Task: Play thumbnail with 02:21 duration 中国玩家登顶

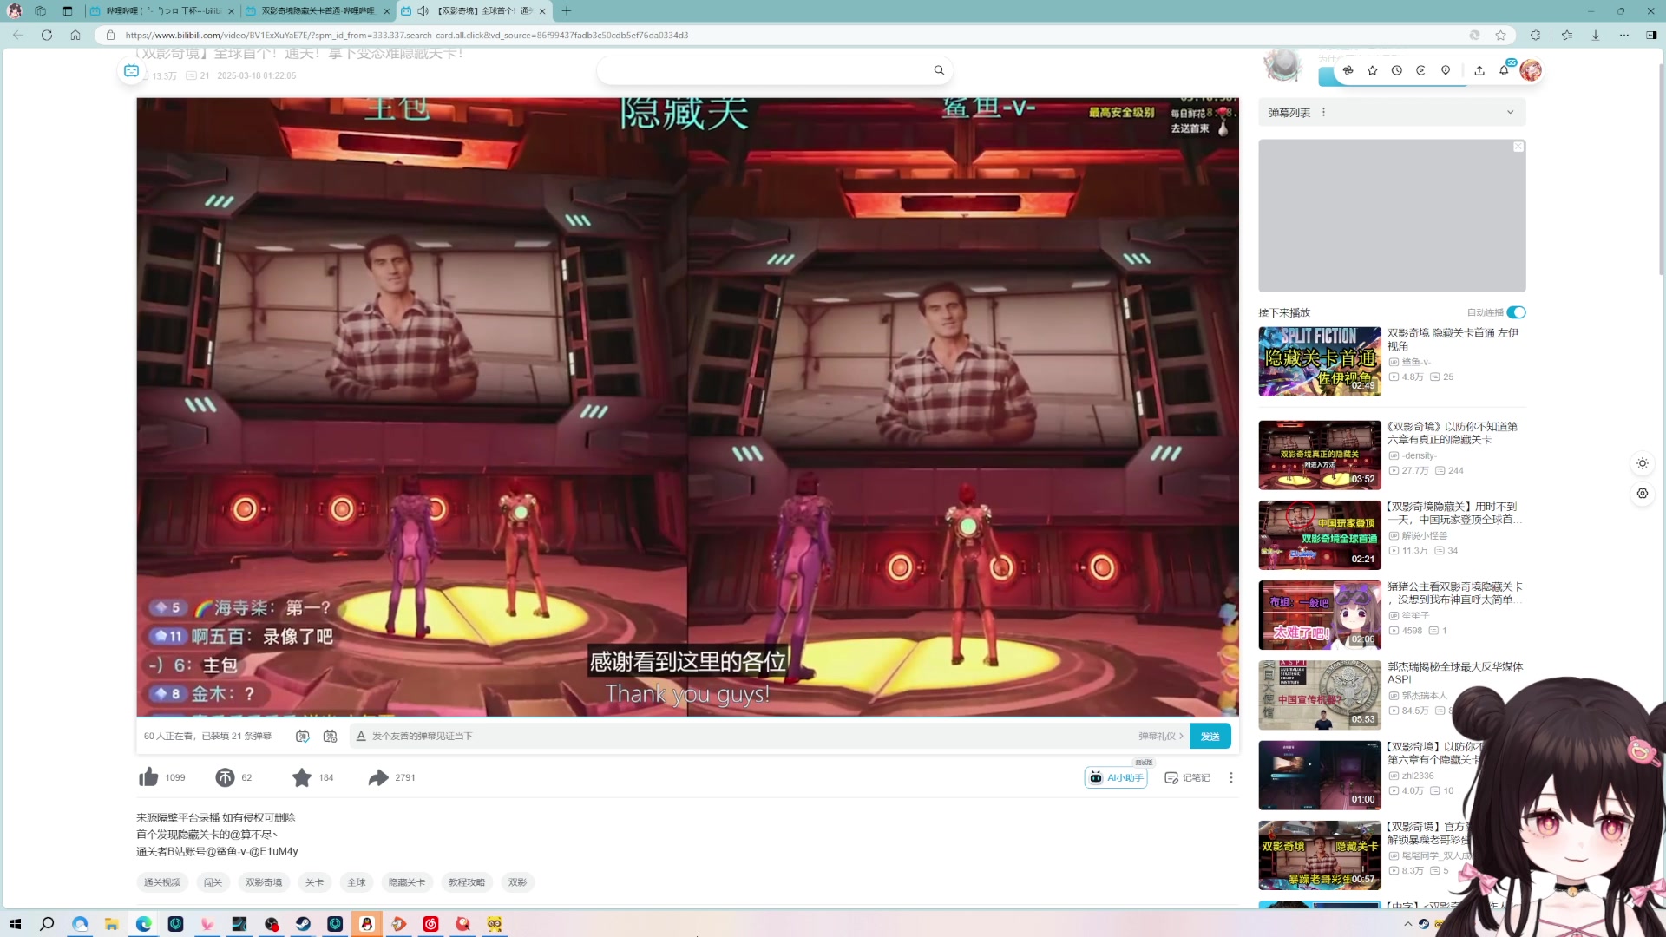Action: tap(1319, 534)
